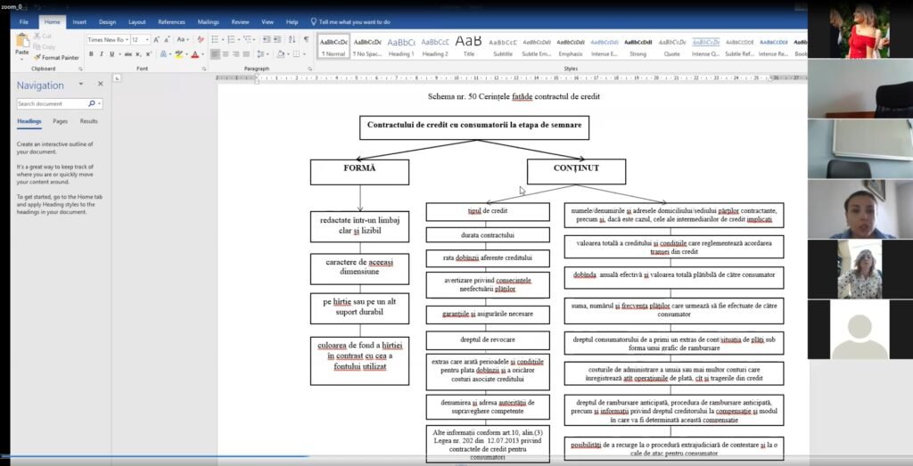Screen dimensions: 913x466
Task: Toggle Italic formatting
Action: (102, 54)
